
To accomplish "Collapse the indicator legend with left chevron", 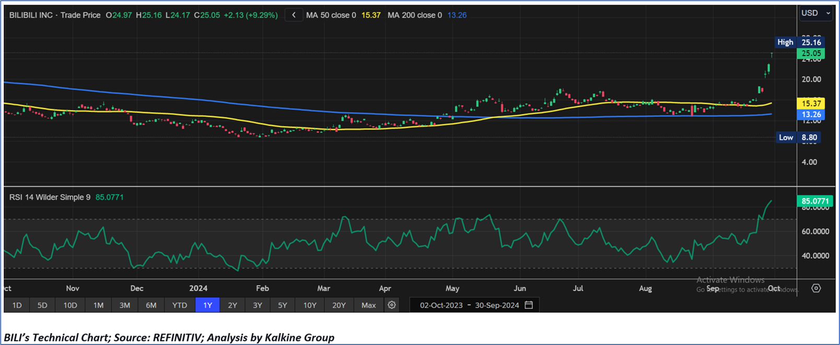I will pos(294,15).
